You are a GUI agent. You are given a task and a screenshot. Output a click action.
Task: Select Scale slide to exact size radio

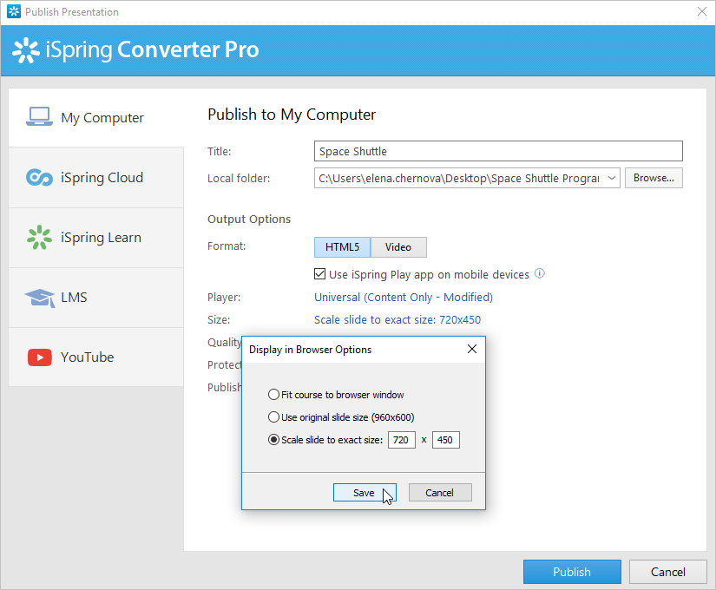[x=273, y=440]
